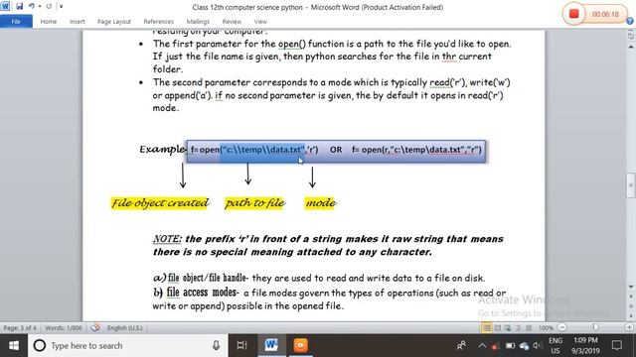Click the volume speaker tray icon
636x357 pixels.
click(x=538, y=346)
